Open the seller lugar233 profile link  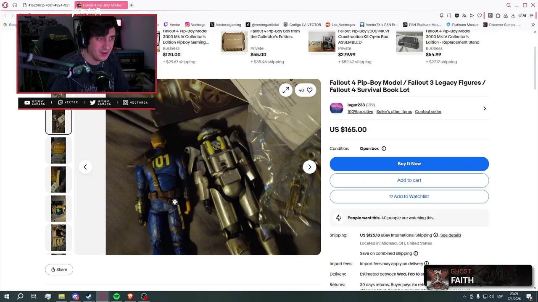356,105
